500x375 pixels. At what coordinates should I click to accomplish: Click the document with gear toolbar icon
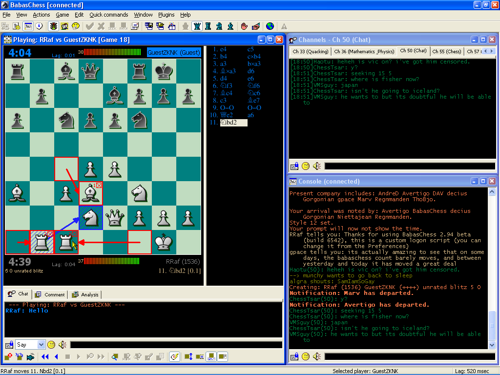tap(17, 26)
